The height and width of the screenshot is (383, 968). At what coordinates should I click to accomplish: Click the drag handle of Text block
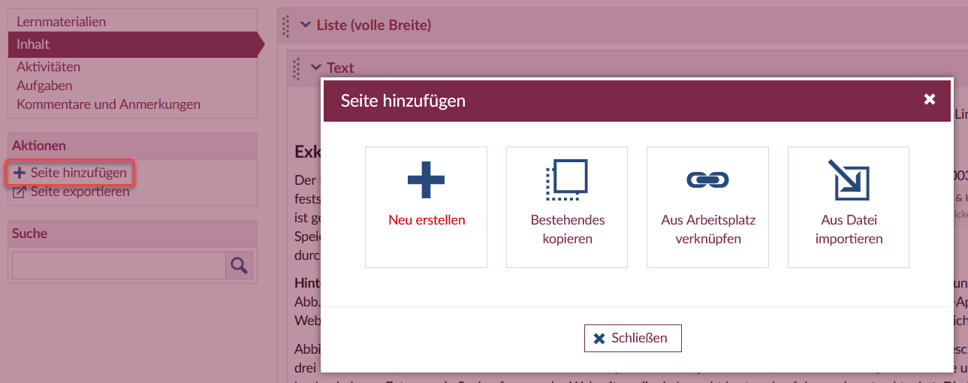click(x=296, y=68)
